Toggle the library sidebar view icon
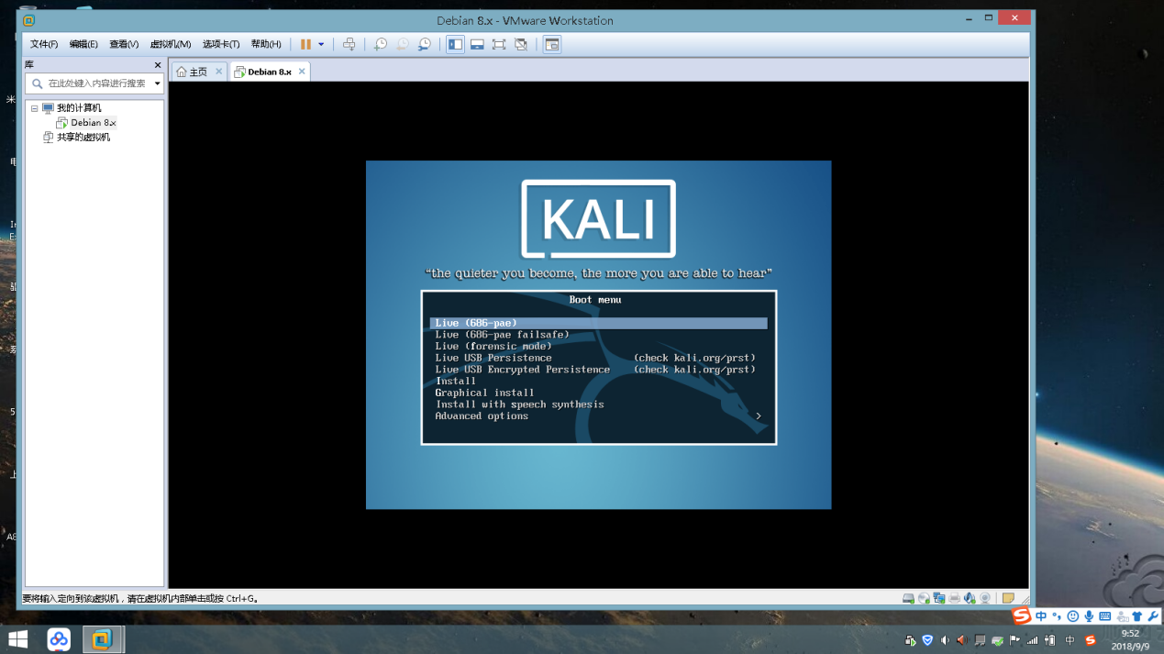The image size is (1164, 654). point(455,44)
